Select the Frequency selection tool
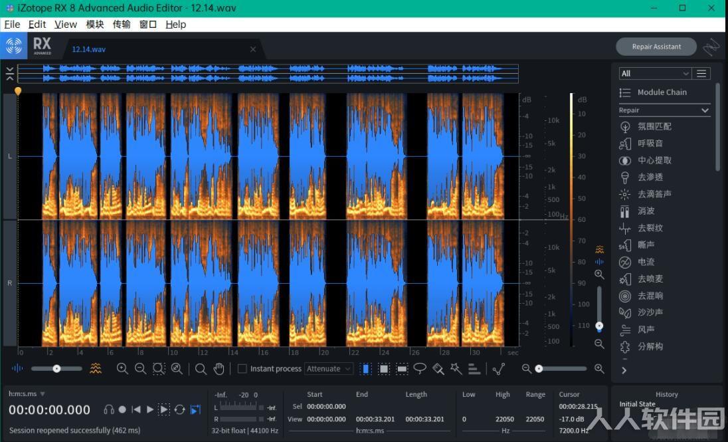Screen dimensions: 728x442 (402, 369)
